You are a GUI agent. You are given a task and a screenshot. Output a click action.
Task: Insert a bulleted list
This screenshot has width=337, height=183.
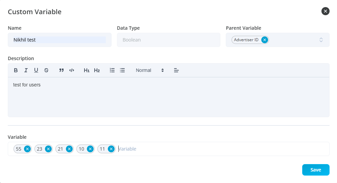point(122,70)
